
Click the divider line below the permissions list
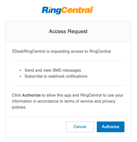coord(68,86)
